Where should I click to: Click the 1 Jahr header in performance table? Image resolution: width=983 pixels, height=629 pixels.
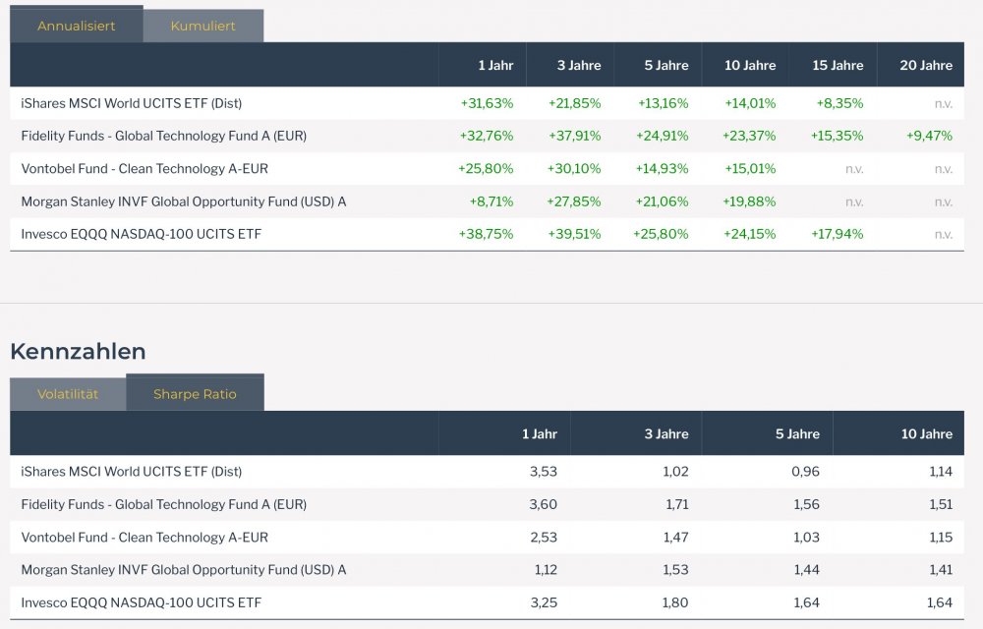pyautogui.click(x=495, y=65)
